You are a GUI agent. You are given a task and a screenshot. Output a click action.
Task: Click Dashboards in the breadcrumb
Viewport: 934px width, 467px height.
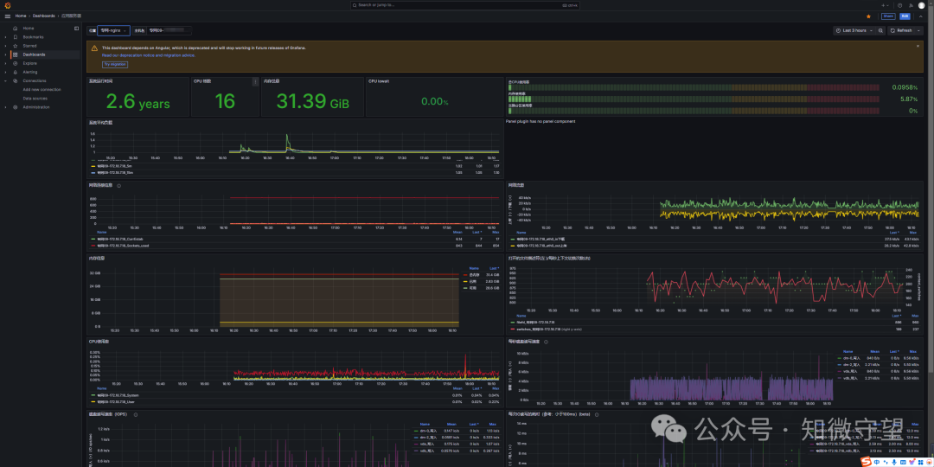[x=44, y=16]
